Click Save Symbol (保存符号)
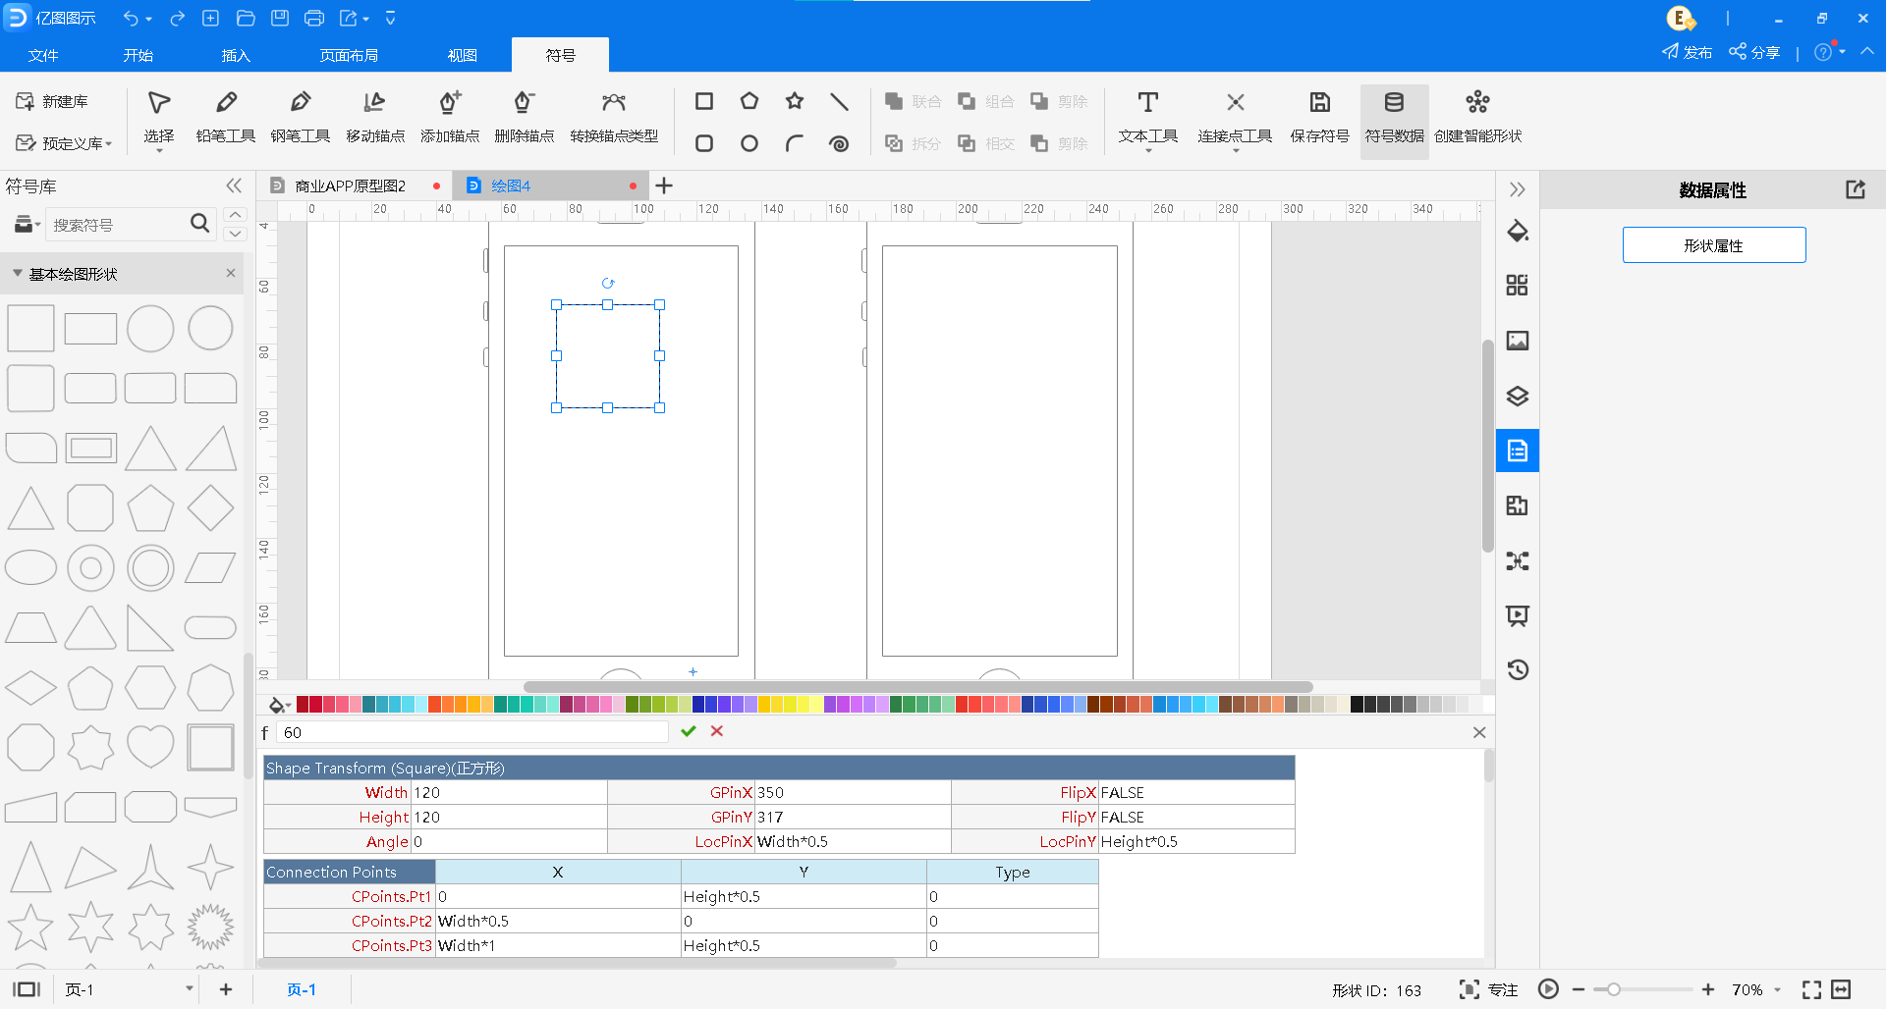 (1319, 118)
